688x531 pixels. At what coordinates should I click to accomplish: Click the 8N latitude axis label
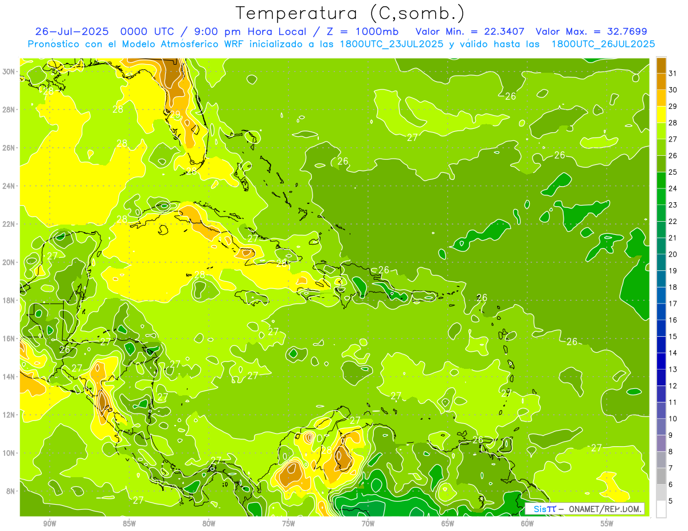pyautogui.click(x=11, y=491)
